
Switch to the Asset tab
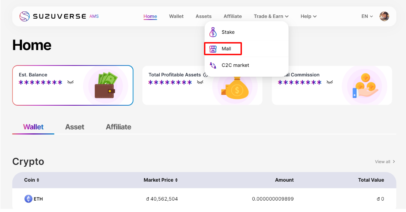tap(75, 127)
